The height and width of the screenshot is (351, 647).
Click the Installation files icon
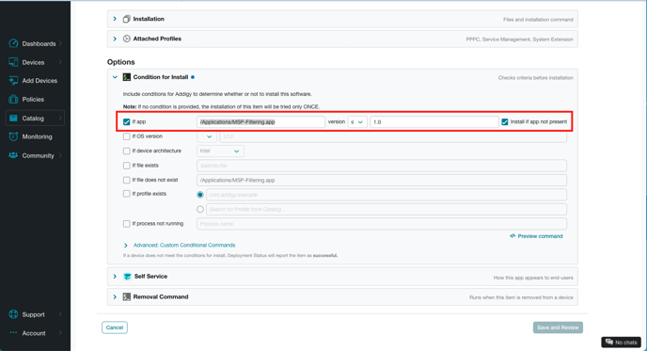[127, 19]
